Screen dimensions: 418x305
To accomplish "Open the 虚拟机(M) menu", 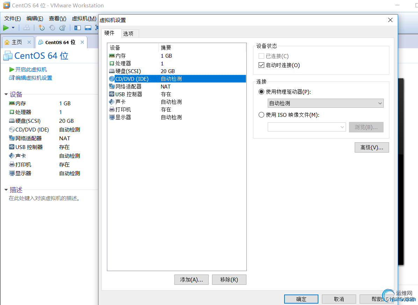I will [x=84, y=19].
